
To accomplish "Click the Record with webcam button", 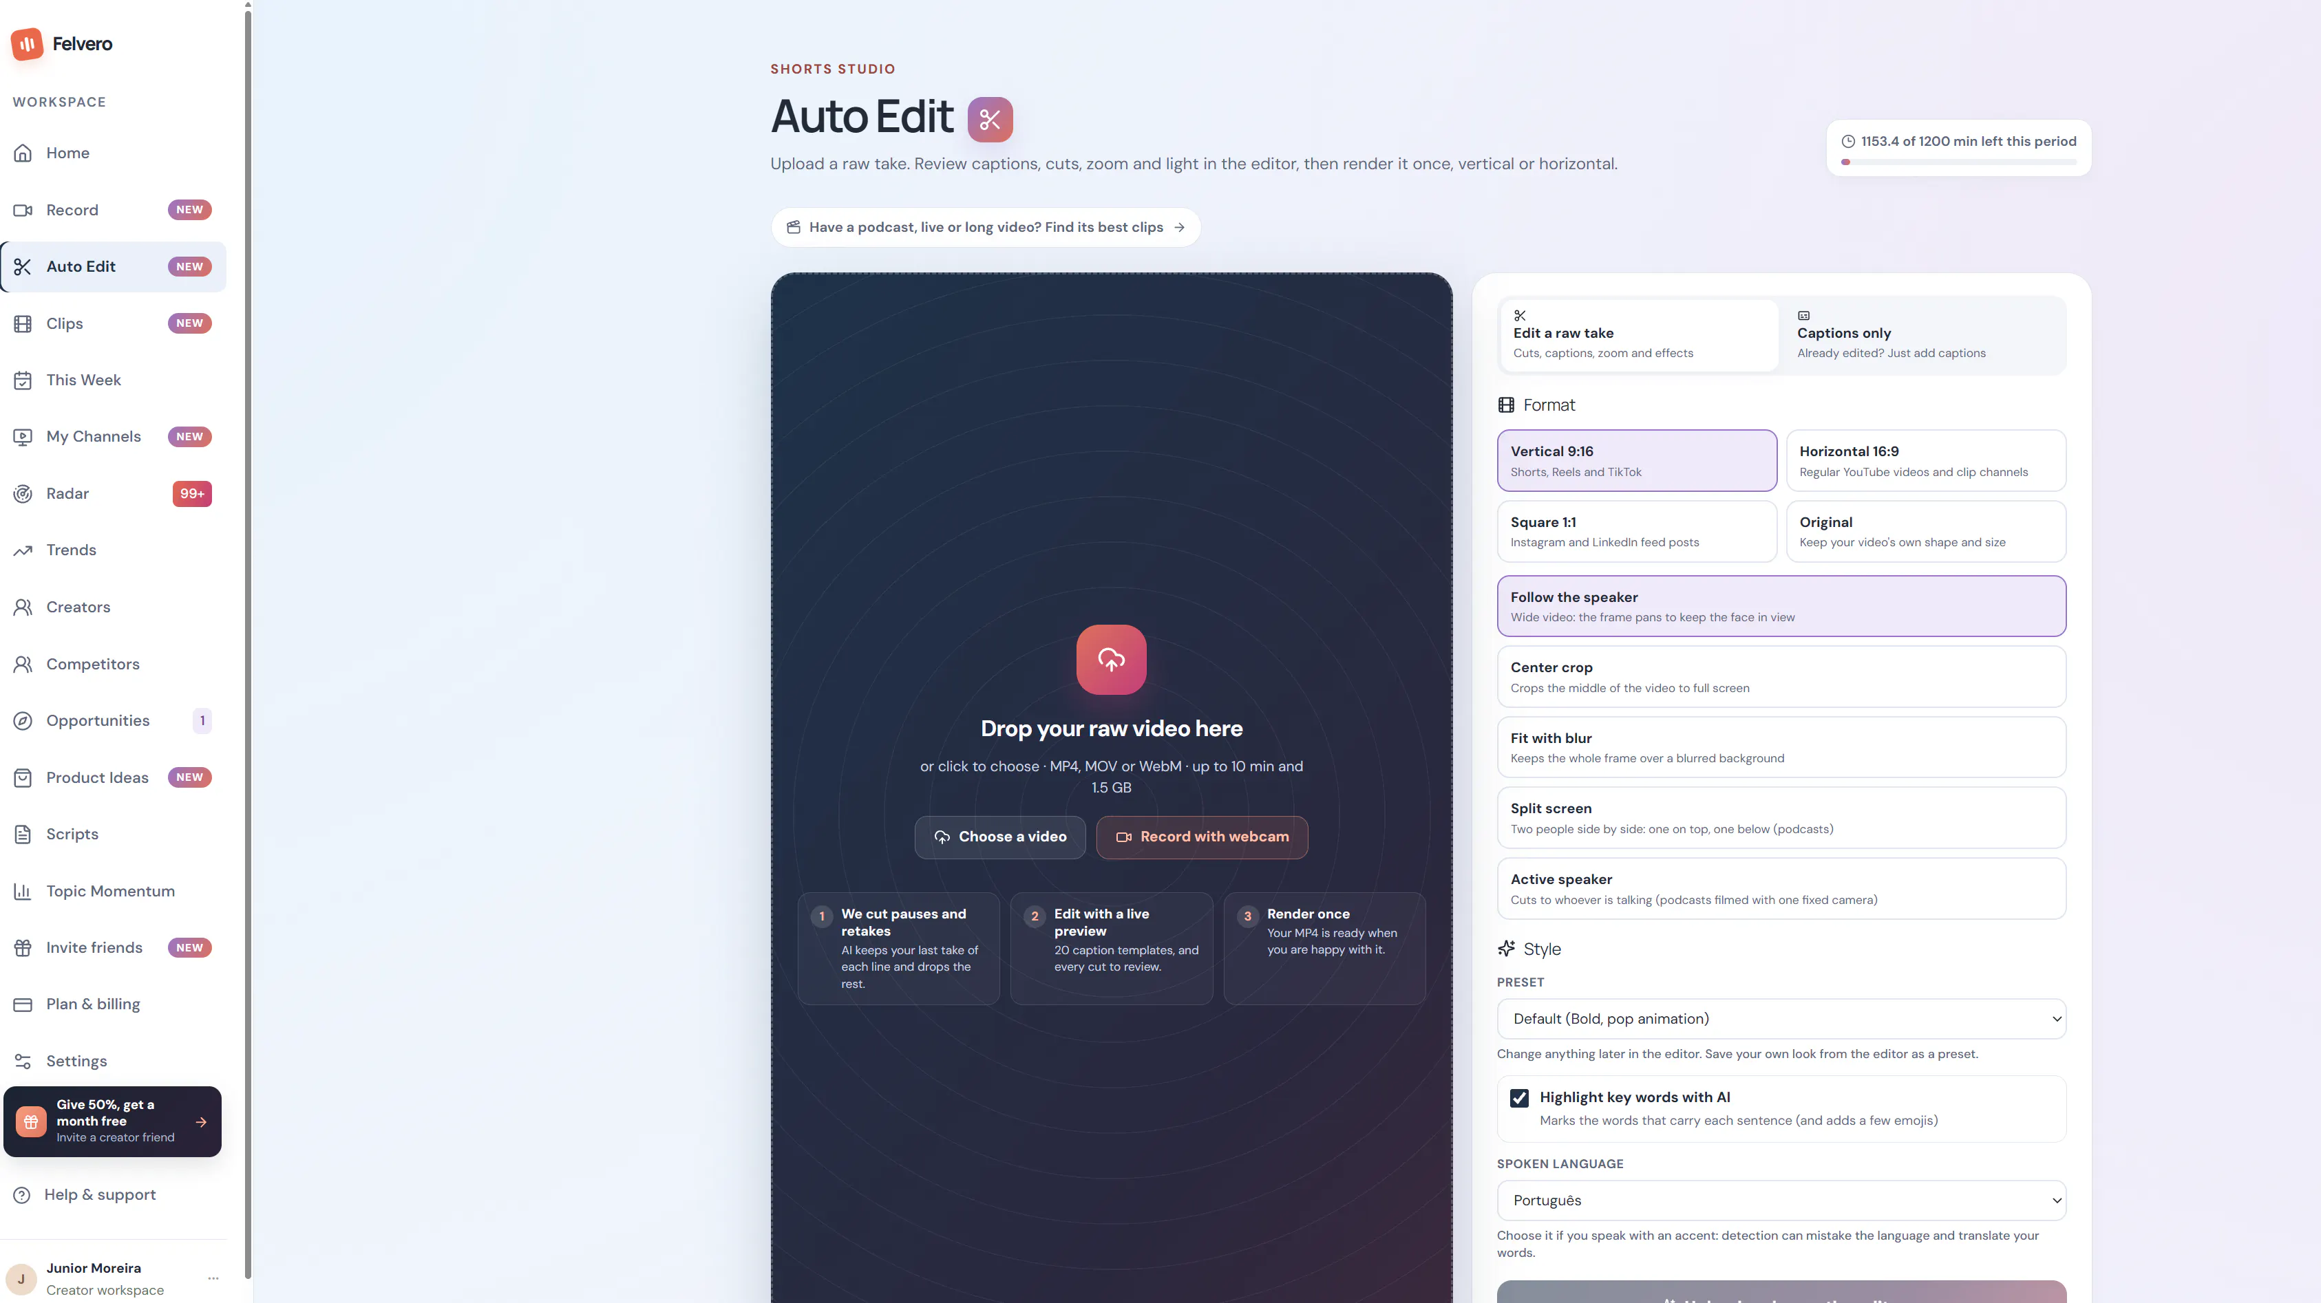I will coord(1202,837).
